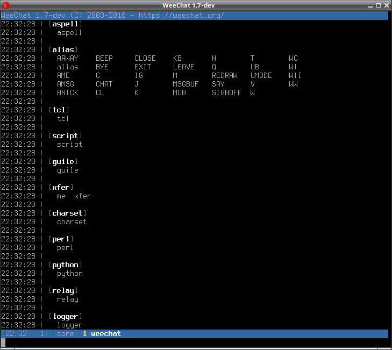Select the CHAT alias command

104,84
